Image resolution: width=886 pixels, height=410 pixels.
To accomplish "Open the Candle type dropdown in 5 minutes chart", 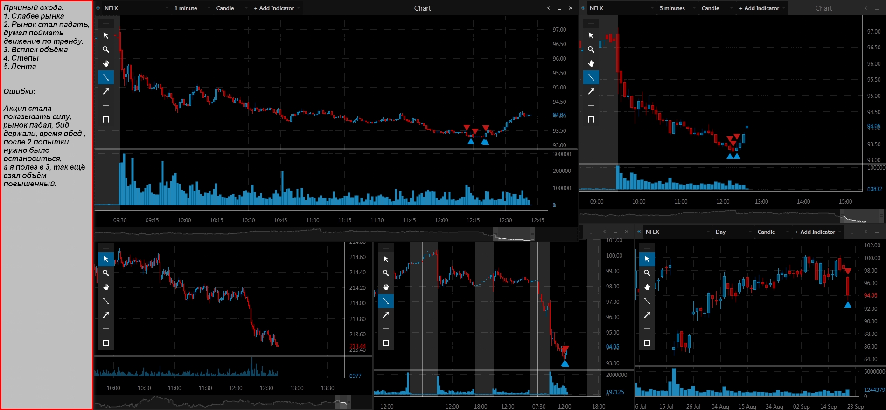I will click(x=717, y=8).
